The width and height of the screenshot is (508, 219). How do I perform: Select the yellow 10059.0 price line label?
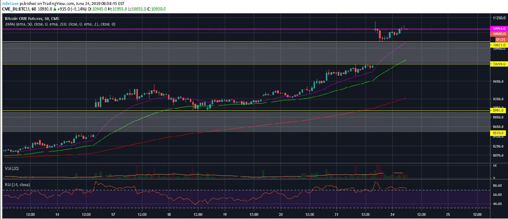(499, 64)
